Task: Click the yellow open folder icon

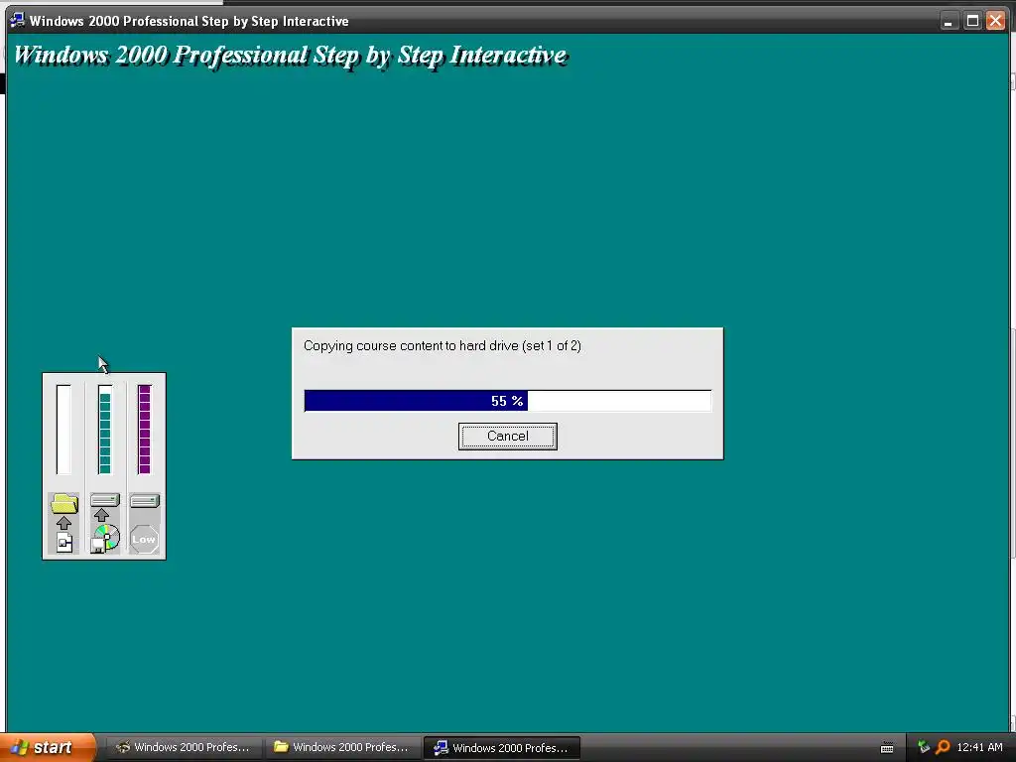Action: click(x=64, y=503)
